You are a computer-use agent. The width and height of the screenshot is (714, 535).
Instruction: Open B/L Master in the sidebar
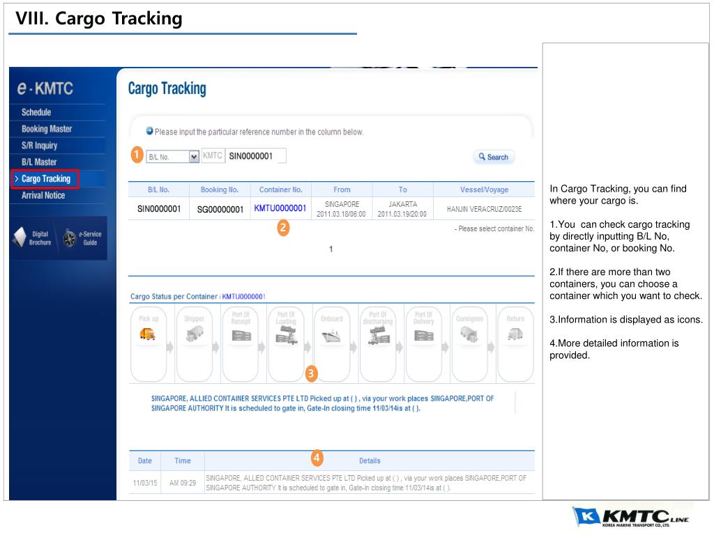39,162
